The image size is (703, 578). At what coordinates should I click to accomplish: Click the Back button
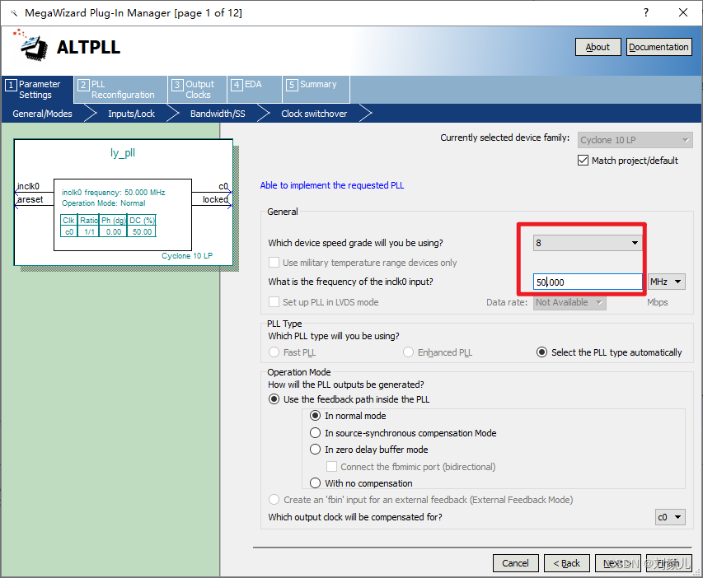[566, 563]
